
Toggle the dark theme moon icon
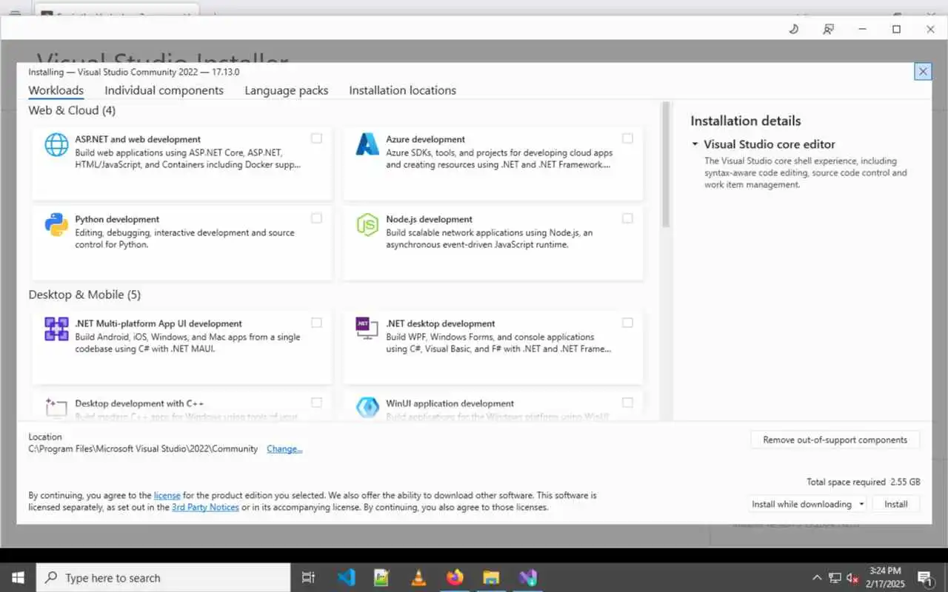[x=793, y=29]
